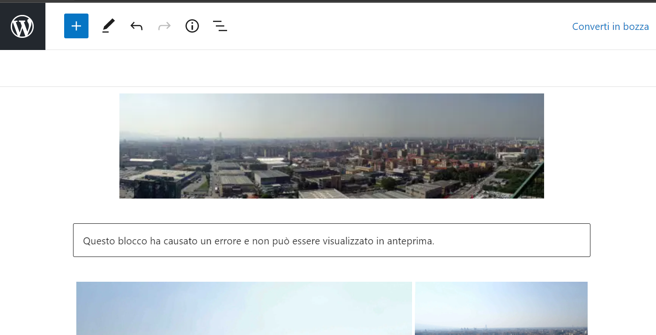Click the 'Converti in bozza' link
The image size is (656, 335).
610,27
